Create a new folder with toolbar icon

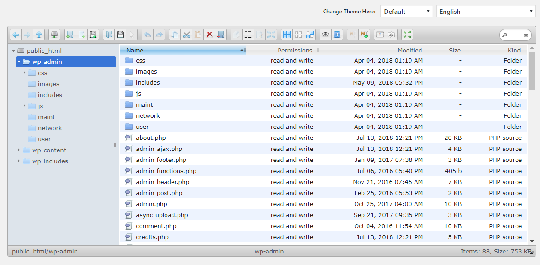click(x=70, y=35)
